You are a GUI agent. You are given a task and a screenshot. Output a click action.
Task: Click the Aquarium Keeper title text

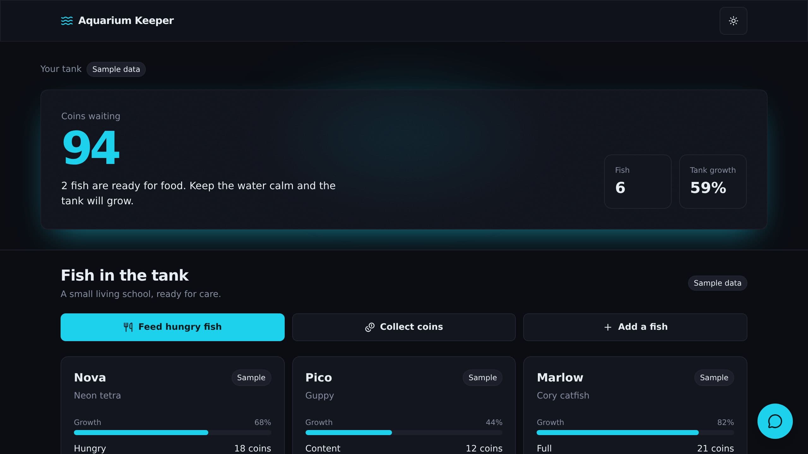[x=126, y=20]
